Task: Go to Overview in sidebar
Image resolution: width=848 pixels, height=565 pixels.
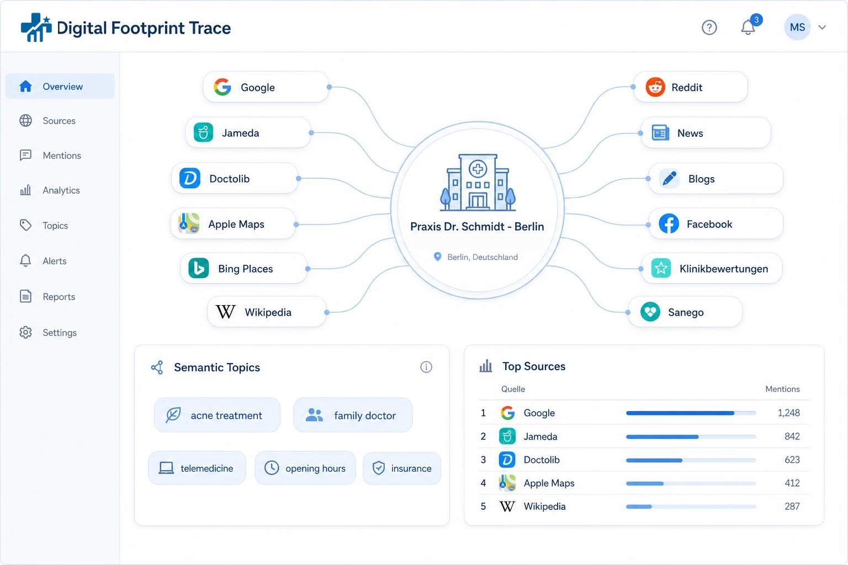Action: [x=60, y=87]
